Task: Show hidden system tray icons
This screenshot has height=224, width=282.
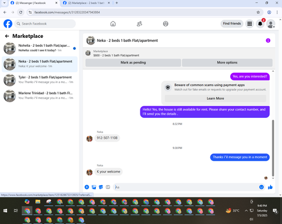Action: [246, 210]
